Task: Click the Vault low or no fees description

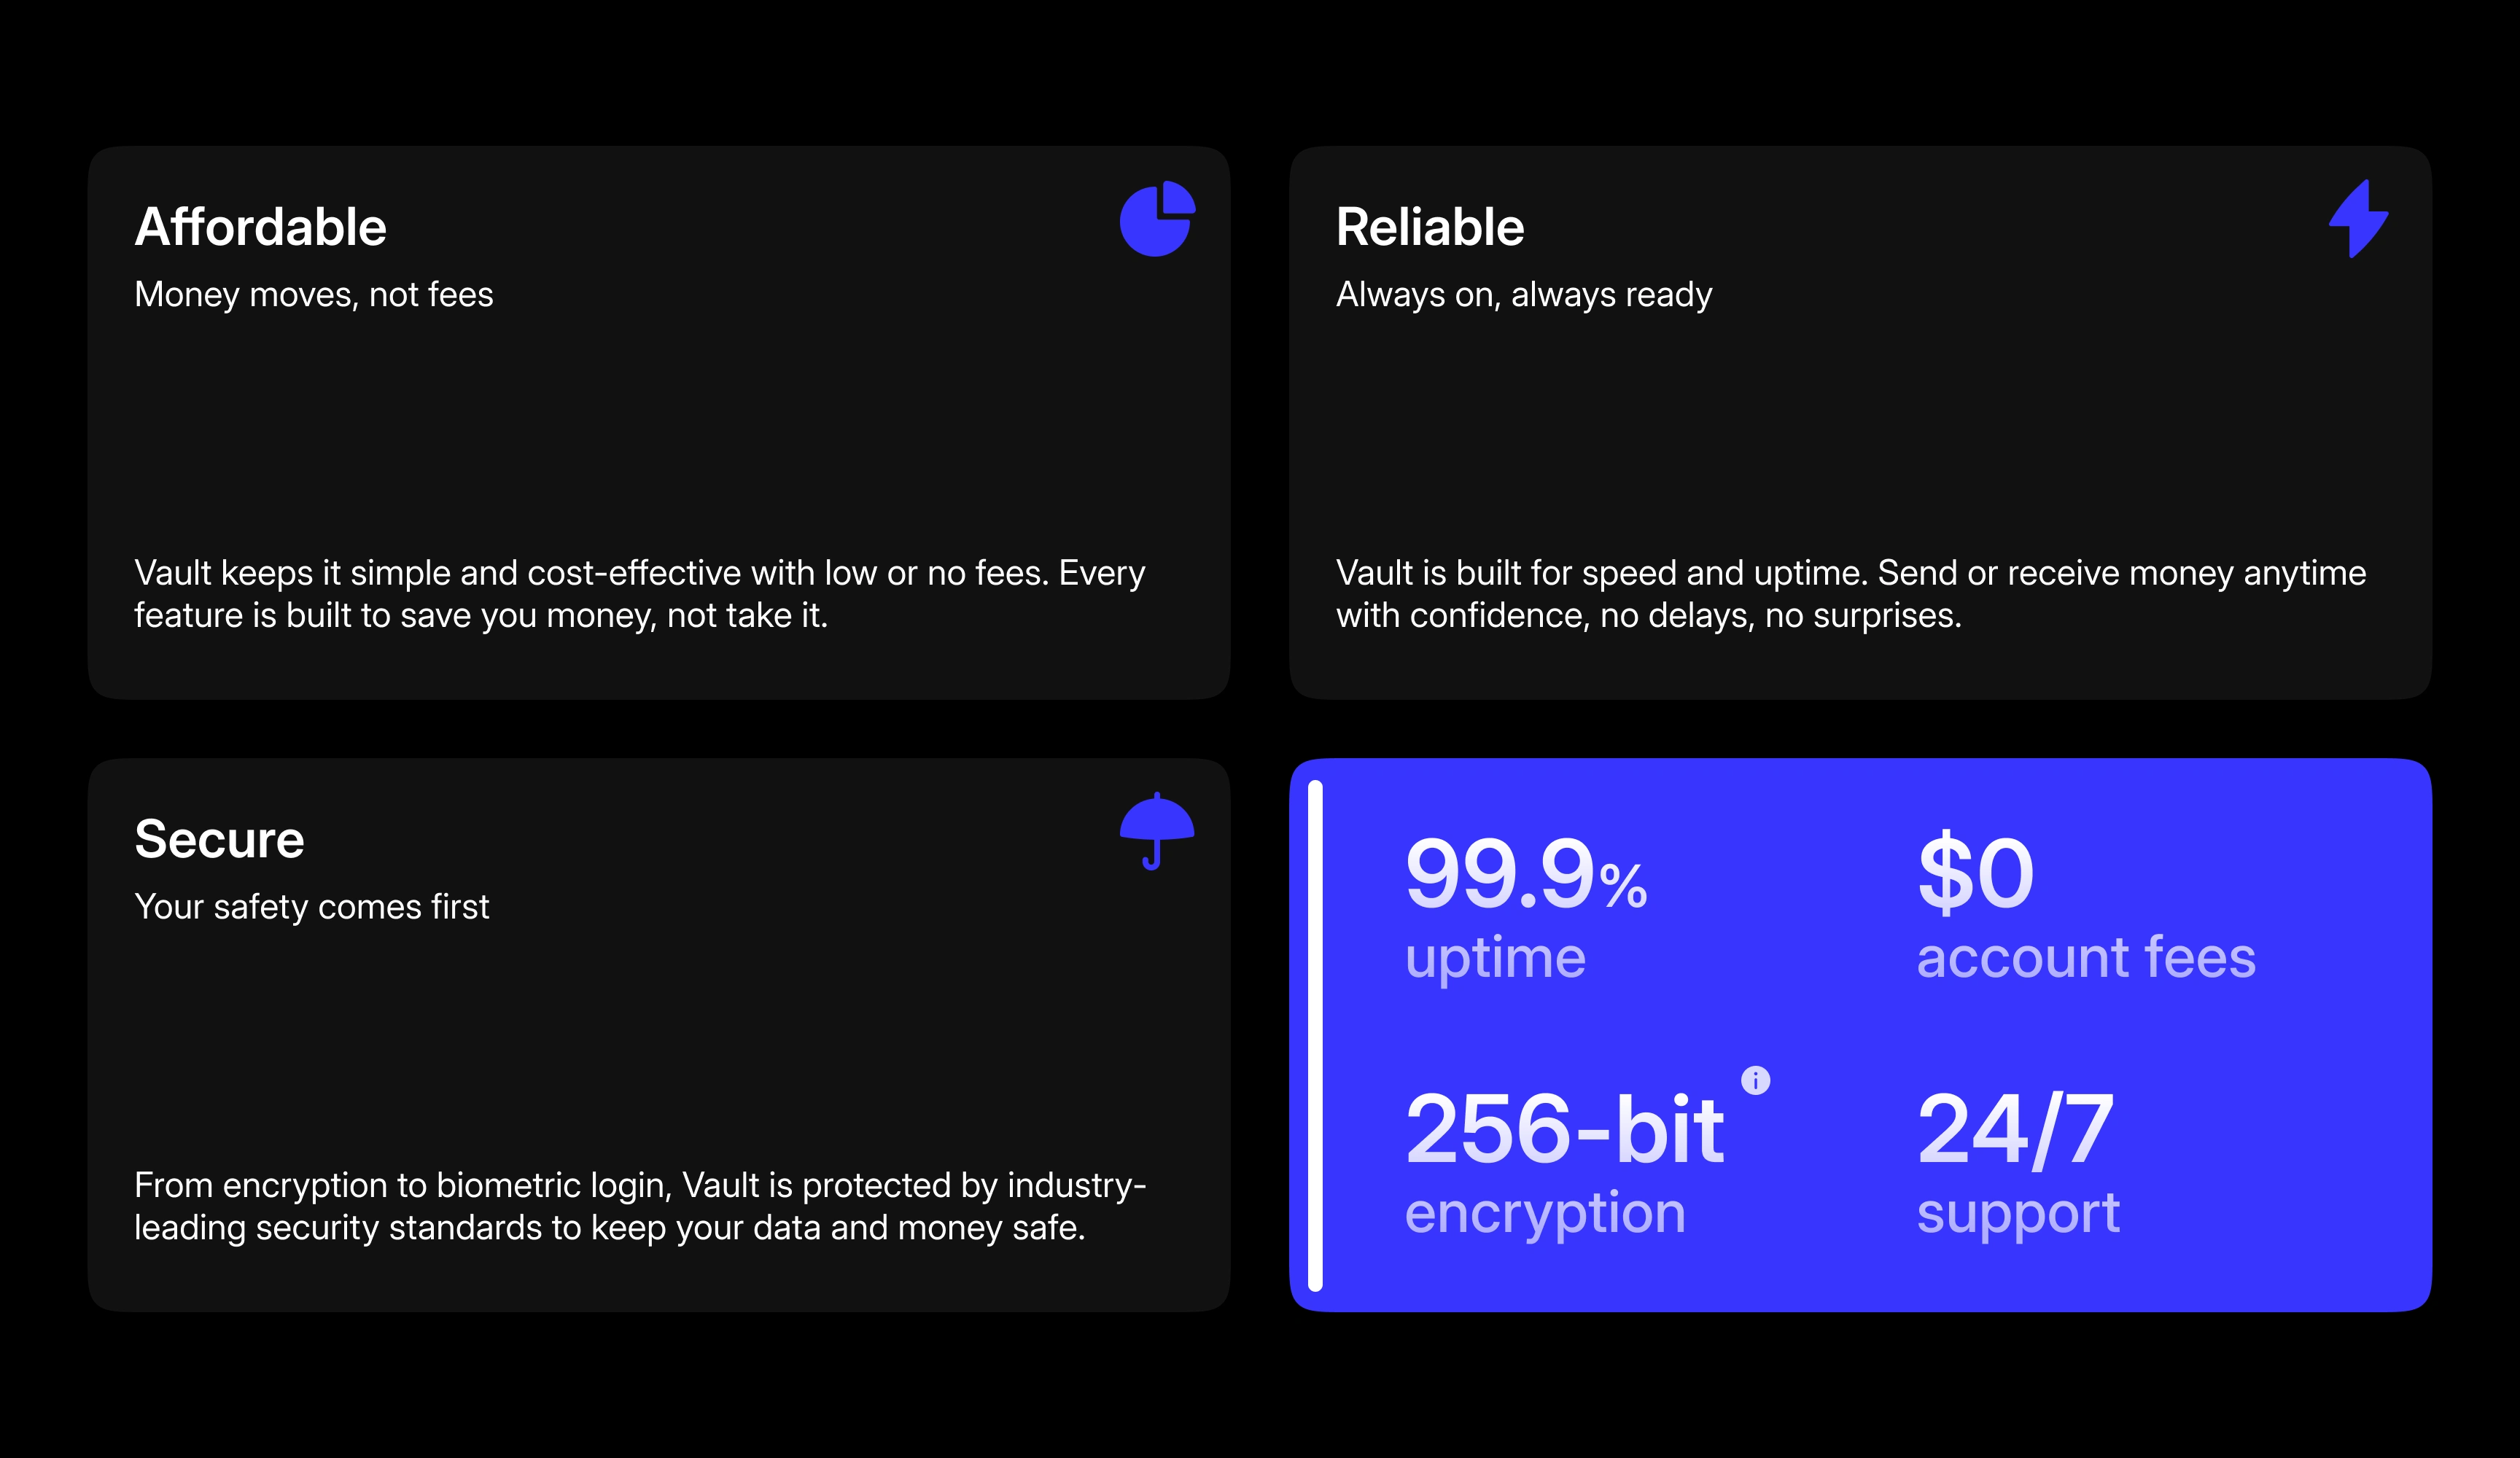Action: pos(640,594)
